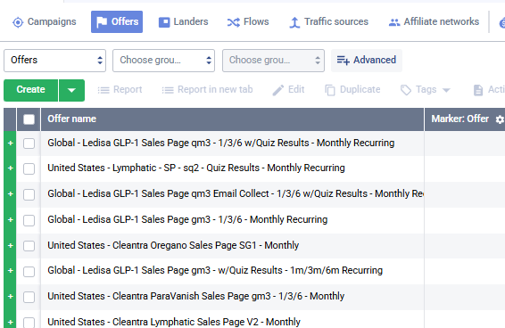The height and width of the screenshot is (328, 505).
Task: Expand the 1/3/6 w/Quiz Results Monthly Recurring row plus icon
Action: [x=11, y=143]
